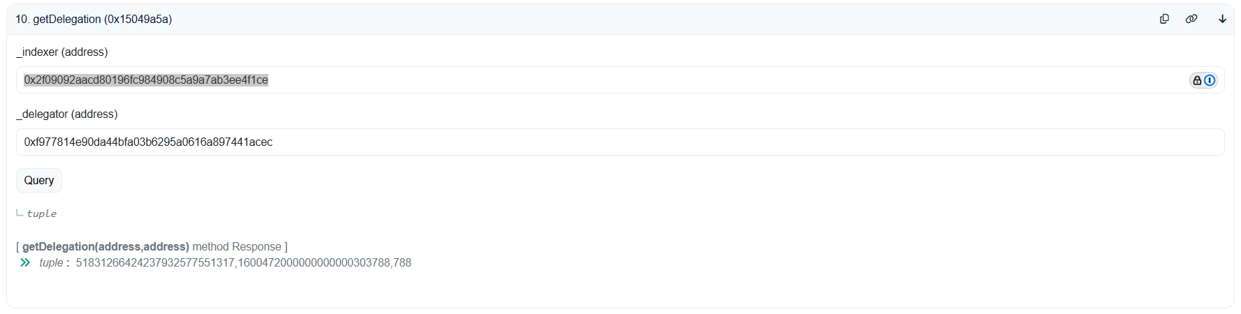Click the corner arrow icon before the tuple return type
Image resolution: width=1241 pixels, height=314 pixels.
pos(20,213)
